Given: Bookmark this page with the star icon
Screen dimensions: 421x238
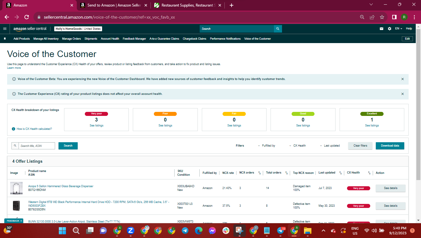Looking at the screenshot, I should tap(382, 17).
